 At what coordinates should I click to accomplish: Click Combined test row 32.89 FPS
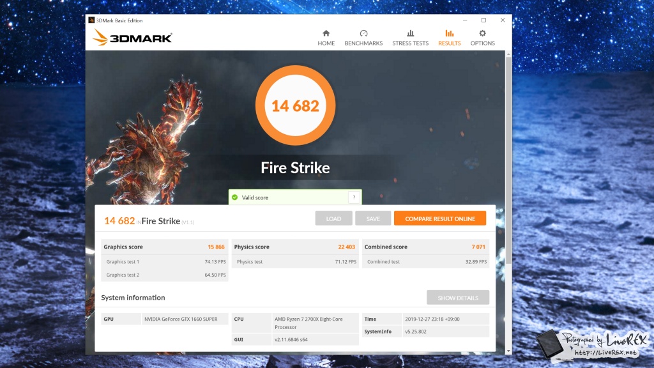pyautogui.click(x=425, y=261)
